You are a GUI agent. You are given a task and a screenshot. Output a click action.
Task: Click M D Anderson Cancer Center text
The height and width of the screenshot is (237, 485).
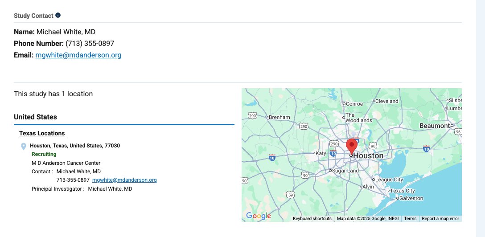click(x=66, y=163)
